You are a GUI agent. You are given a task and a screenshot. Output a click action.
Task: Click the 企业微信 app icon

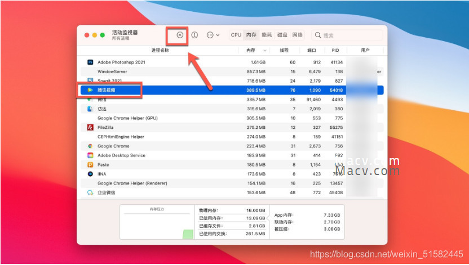(x=90, y=193)
